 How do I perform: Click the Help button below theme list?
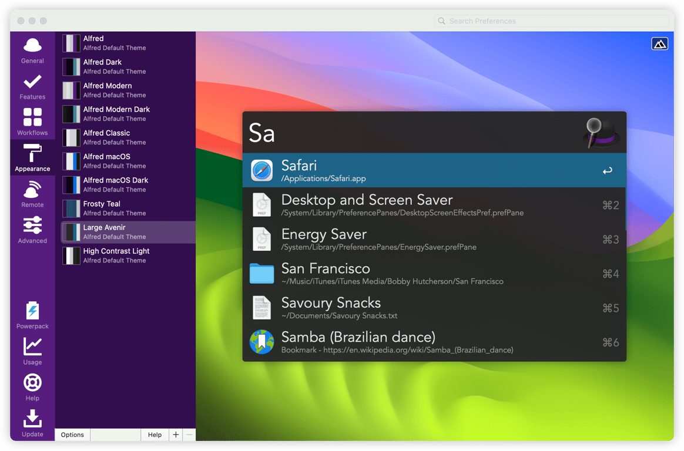tap(155, 435)
